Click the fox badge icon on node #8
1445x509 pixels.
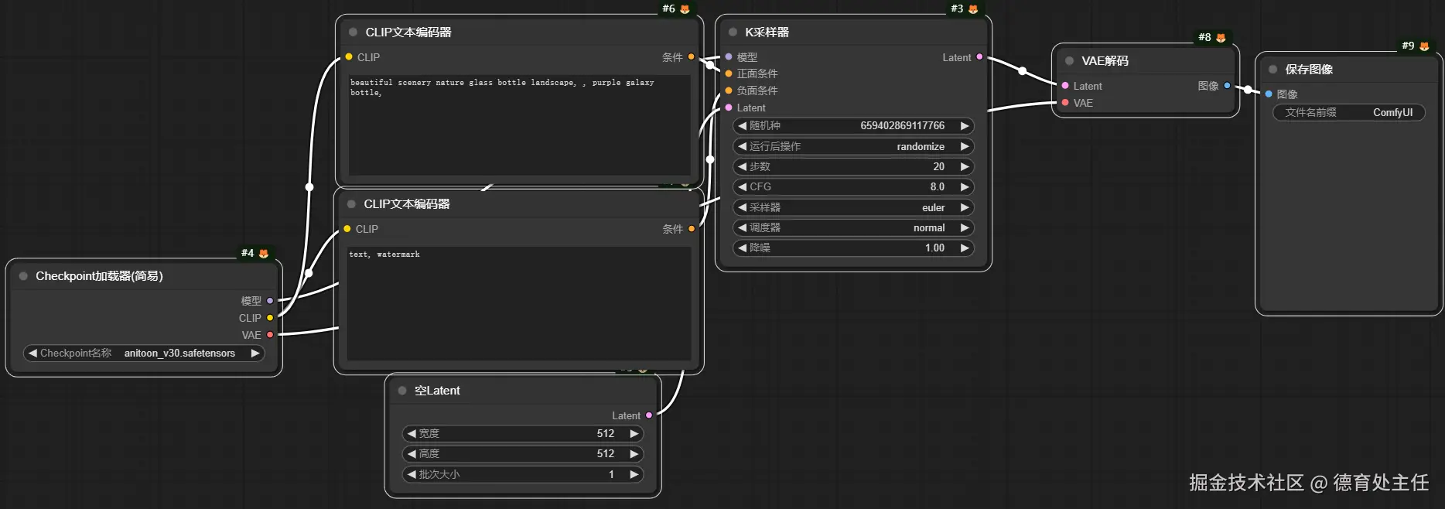click(x=1221, y=38)
